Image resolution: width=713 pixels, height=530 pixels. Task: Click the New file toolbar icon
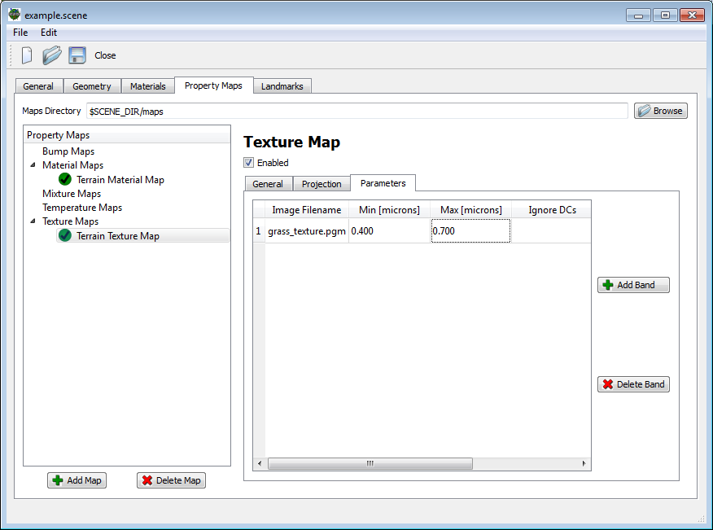tap(26, 55)
